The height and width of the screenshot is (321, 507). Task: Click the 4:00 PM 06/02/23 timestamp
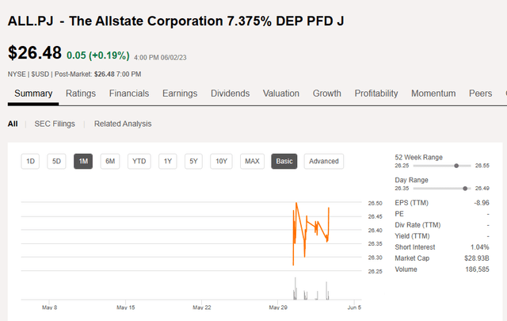[x=160, y=58]
